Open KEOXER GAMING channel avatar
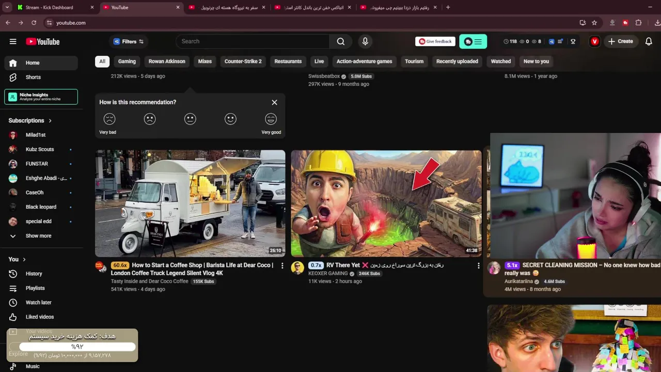The width and height of the screenshot is (661, 372). click(x=297, y=267)
